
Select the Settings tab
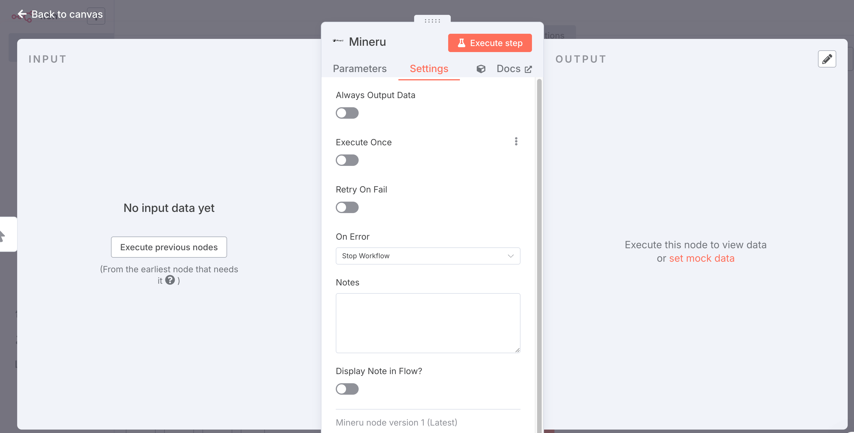tap(429, 69)
